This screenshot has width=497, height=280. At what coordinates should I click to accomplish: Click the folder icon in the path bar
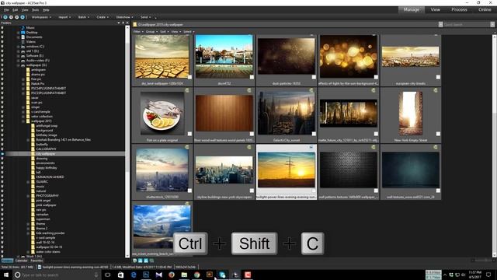pos(135,24)
